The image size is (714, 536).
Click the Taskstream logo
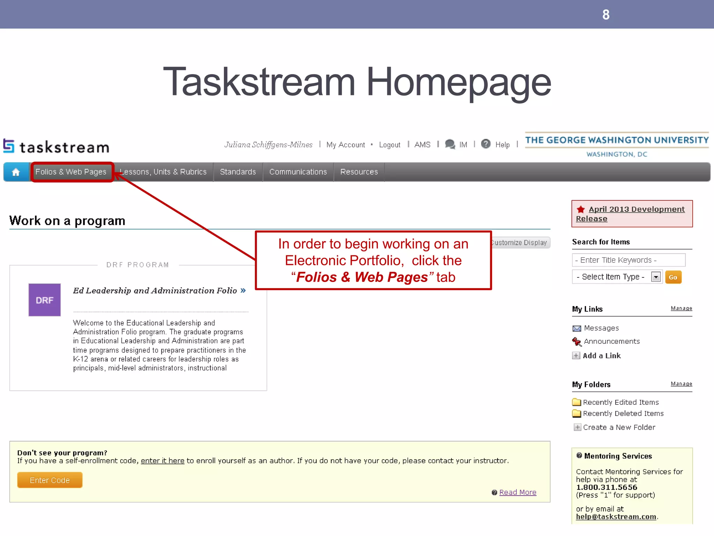(x=56, y=147)
